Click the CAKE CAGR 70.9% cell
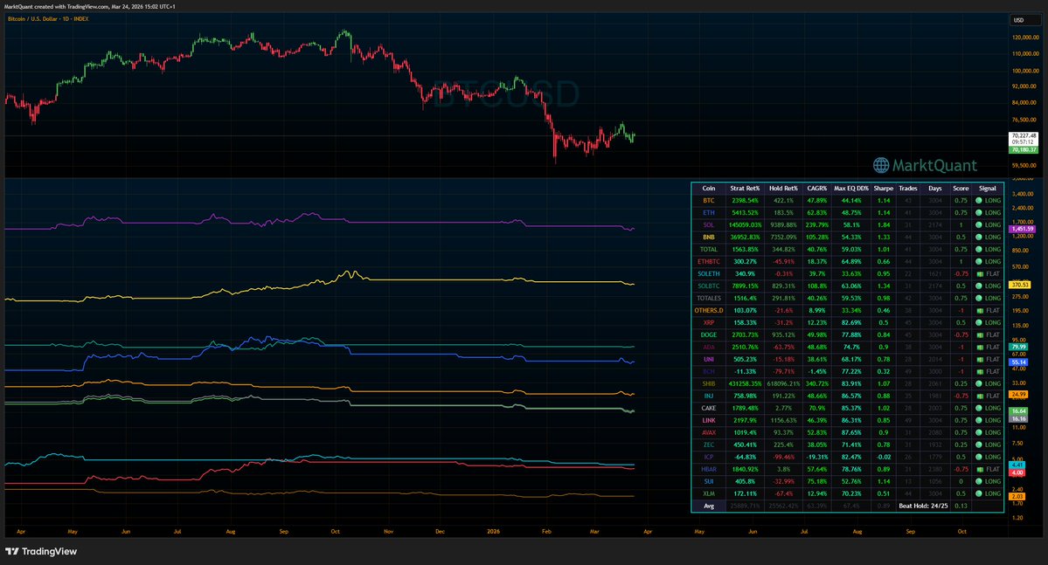Screen dimensions: 1048x565 pyautogui.click(x=816, y=408)
